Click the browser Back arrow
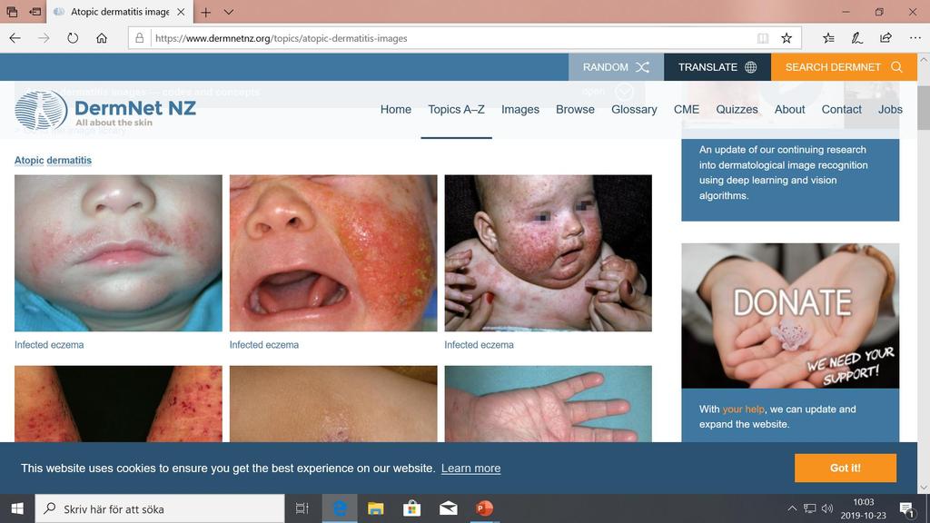 tap(15, 38)
